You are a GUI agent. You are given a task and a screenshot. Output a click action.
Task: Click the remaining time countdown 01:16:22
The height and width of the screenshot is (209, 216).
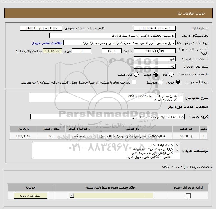(52, 51)
